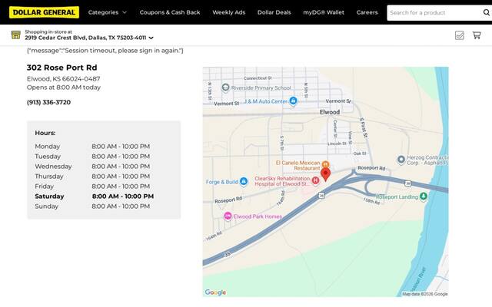The width and height of the screenshot is (492, 307).
Task: Click the search magnifier icon
Action: pos(487,12)
